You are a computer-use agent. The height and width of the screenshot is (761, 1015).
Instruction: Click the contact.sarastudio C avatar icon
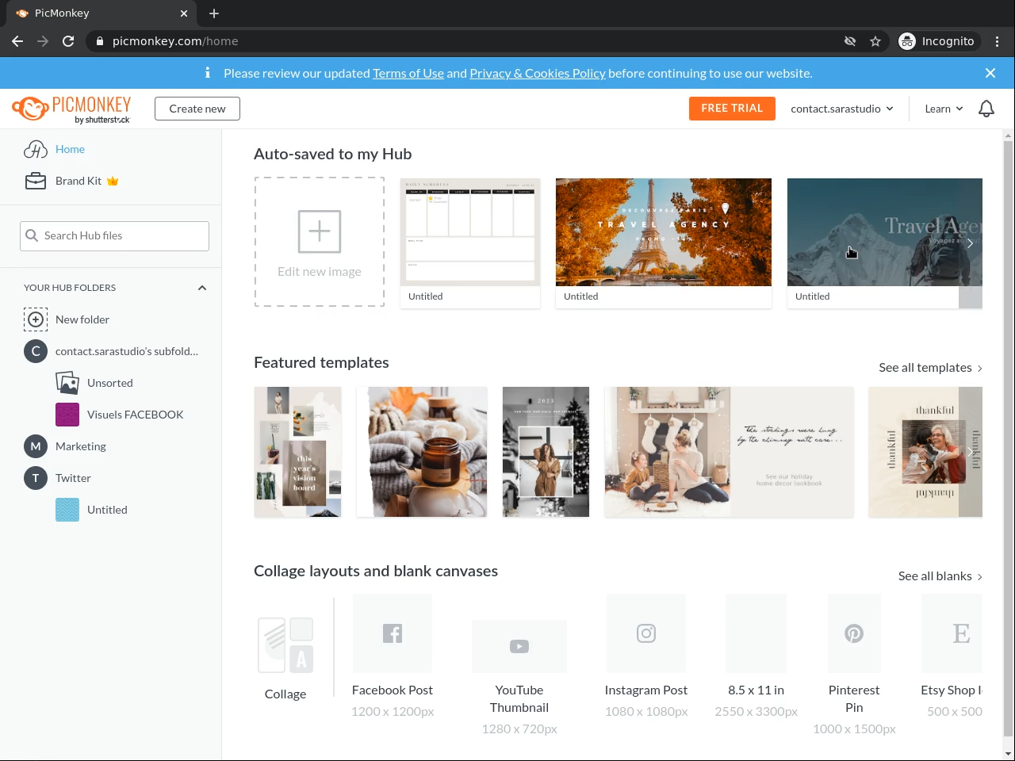click(36, 351)
